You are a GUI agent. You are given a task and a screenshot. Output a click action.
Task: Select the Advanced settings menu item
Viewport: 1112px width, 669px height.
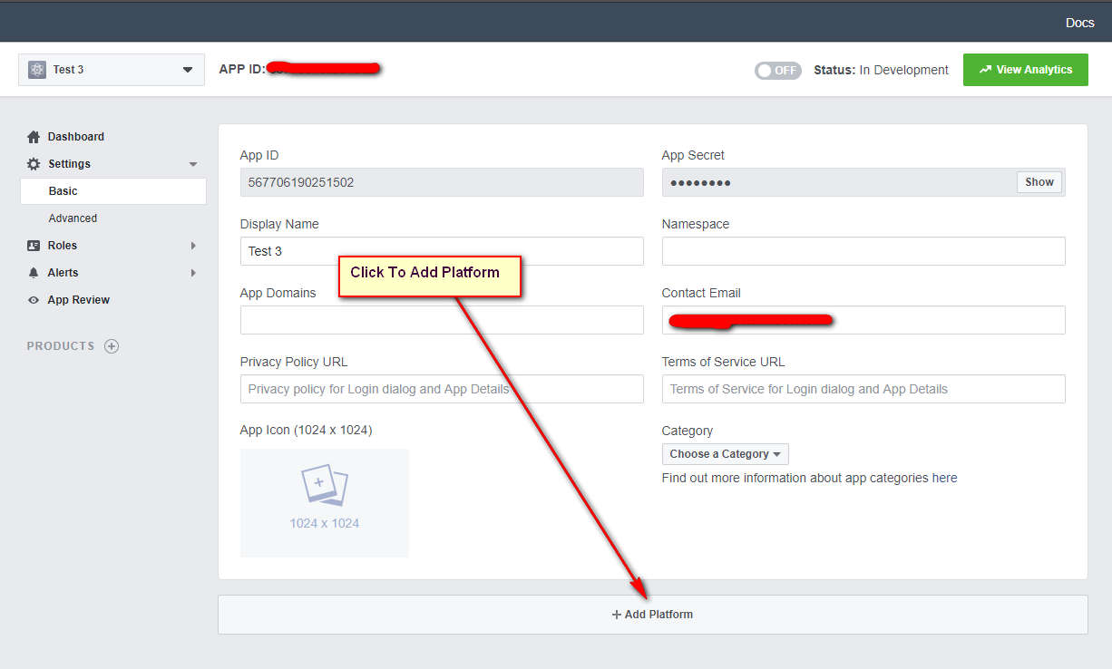(73, 218)
